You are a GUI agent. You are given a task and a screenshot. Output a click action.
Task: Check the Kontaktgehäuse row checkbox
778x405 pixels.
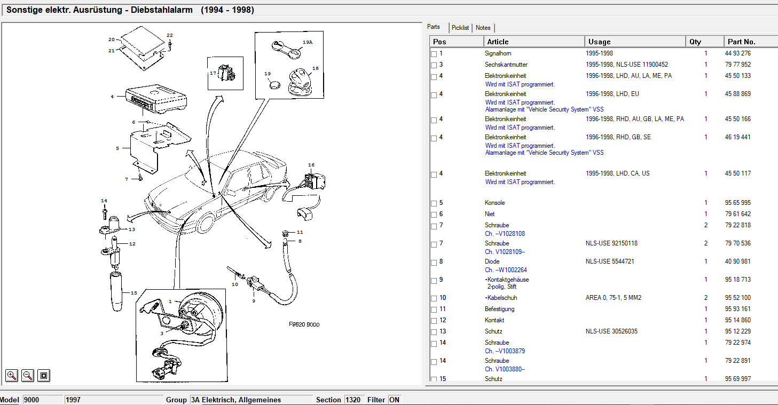point(434,280)
